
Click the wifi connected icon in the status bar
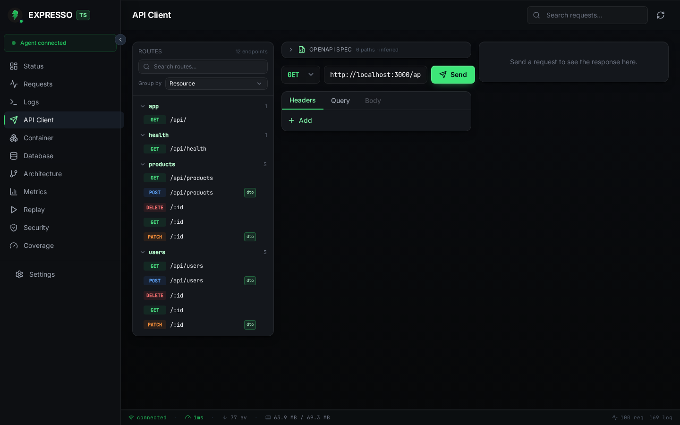131,417
